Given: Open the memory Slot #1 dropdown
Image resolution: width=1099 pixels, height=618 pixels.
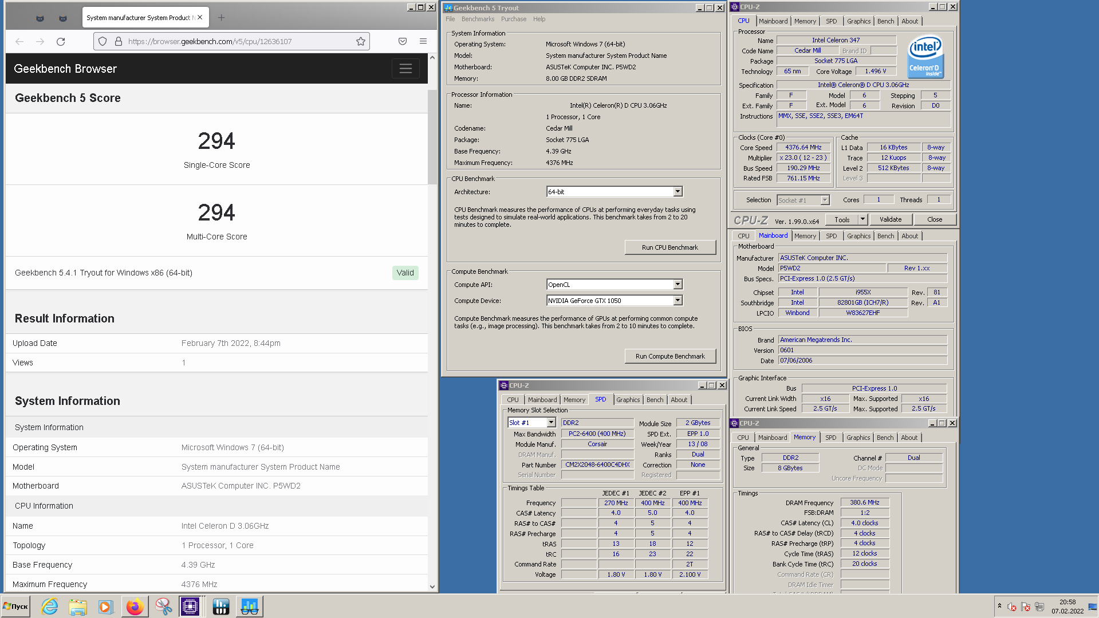Looking at the screenshot, I should coord(551,423).
